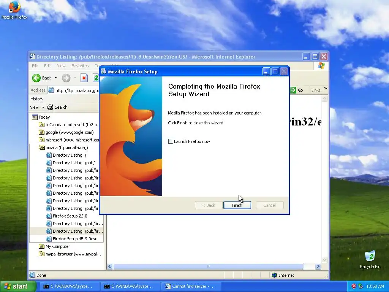Collapse the mozilla (ftp.mozilla.org) history folder
The width and height of the screenshot is (389, 292).
click(66, 148)
